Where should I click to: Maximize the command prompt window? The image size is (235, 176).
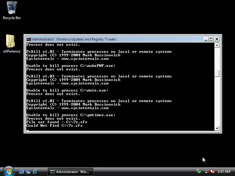211,39
